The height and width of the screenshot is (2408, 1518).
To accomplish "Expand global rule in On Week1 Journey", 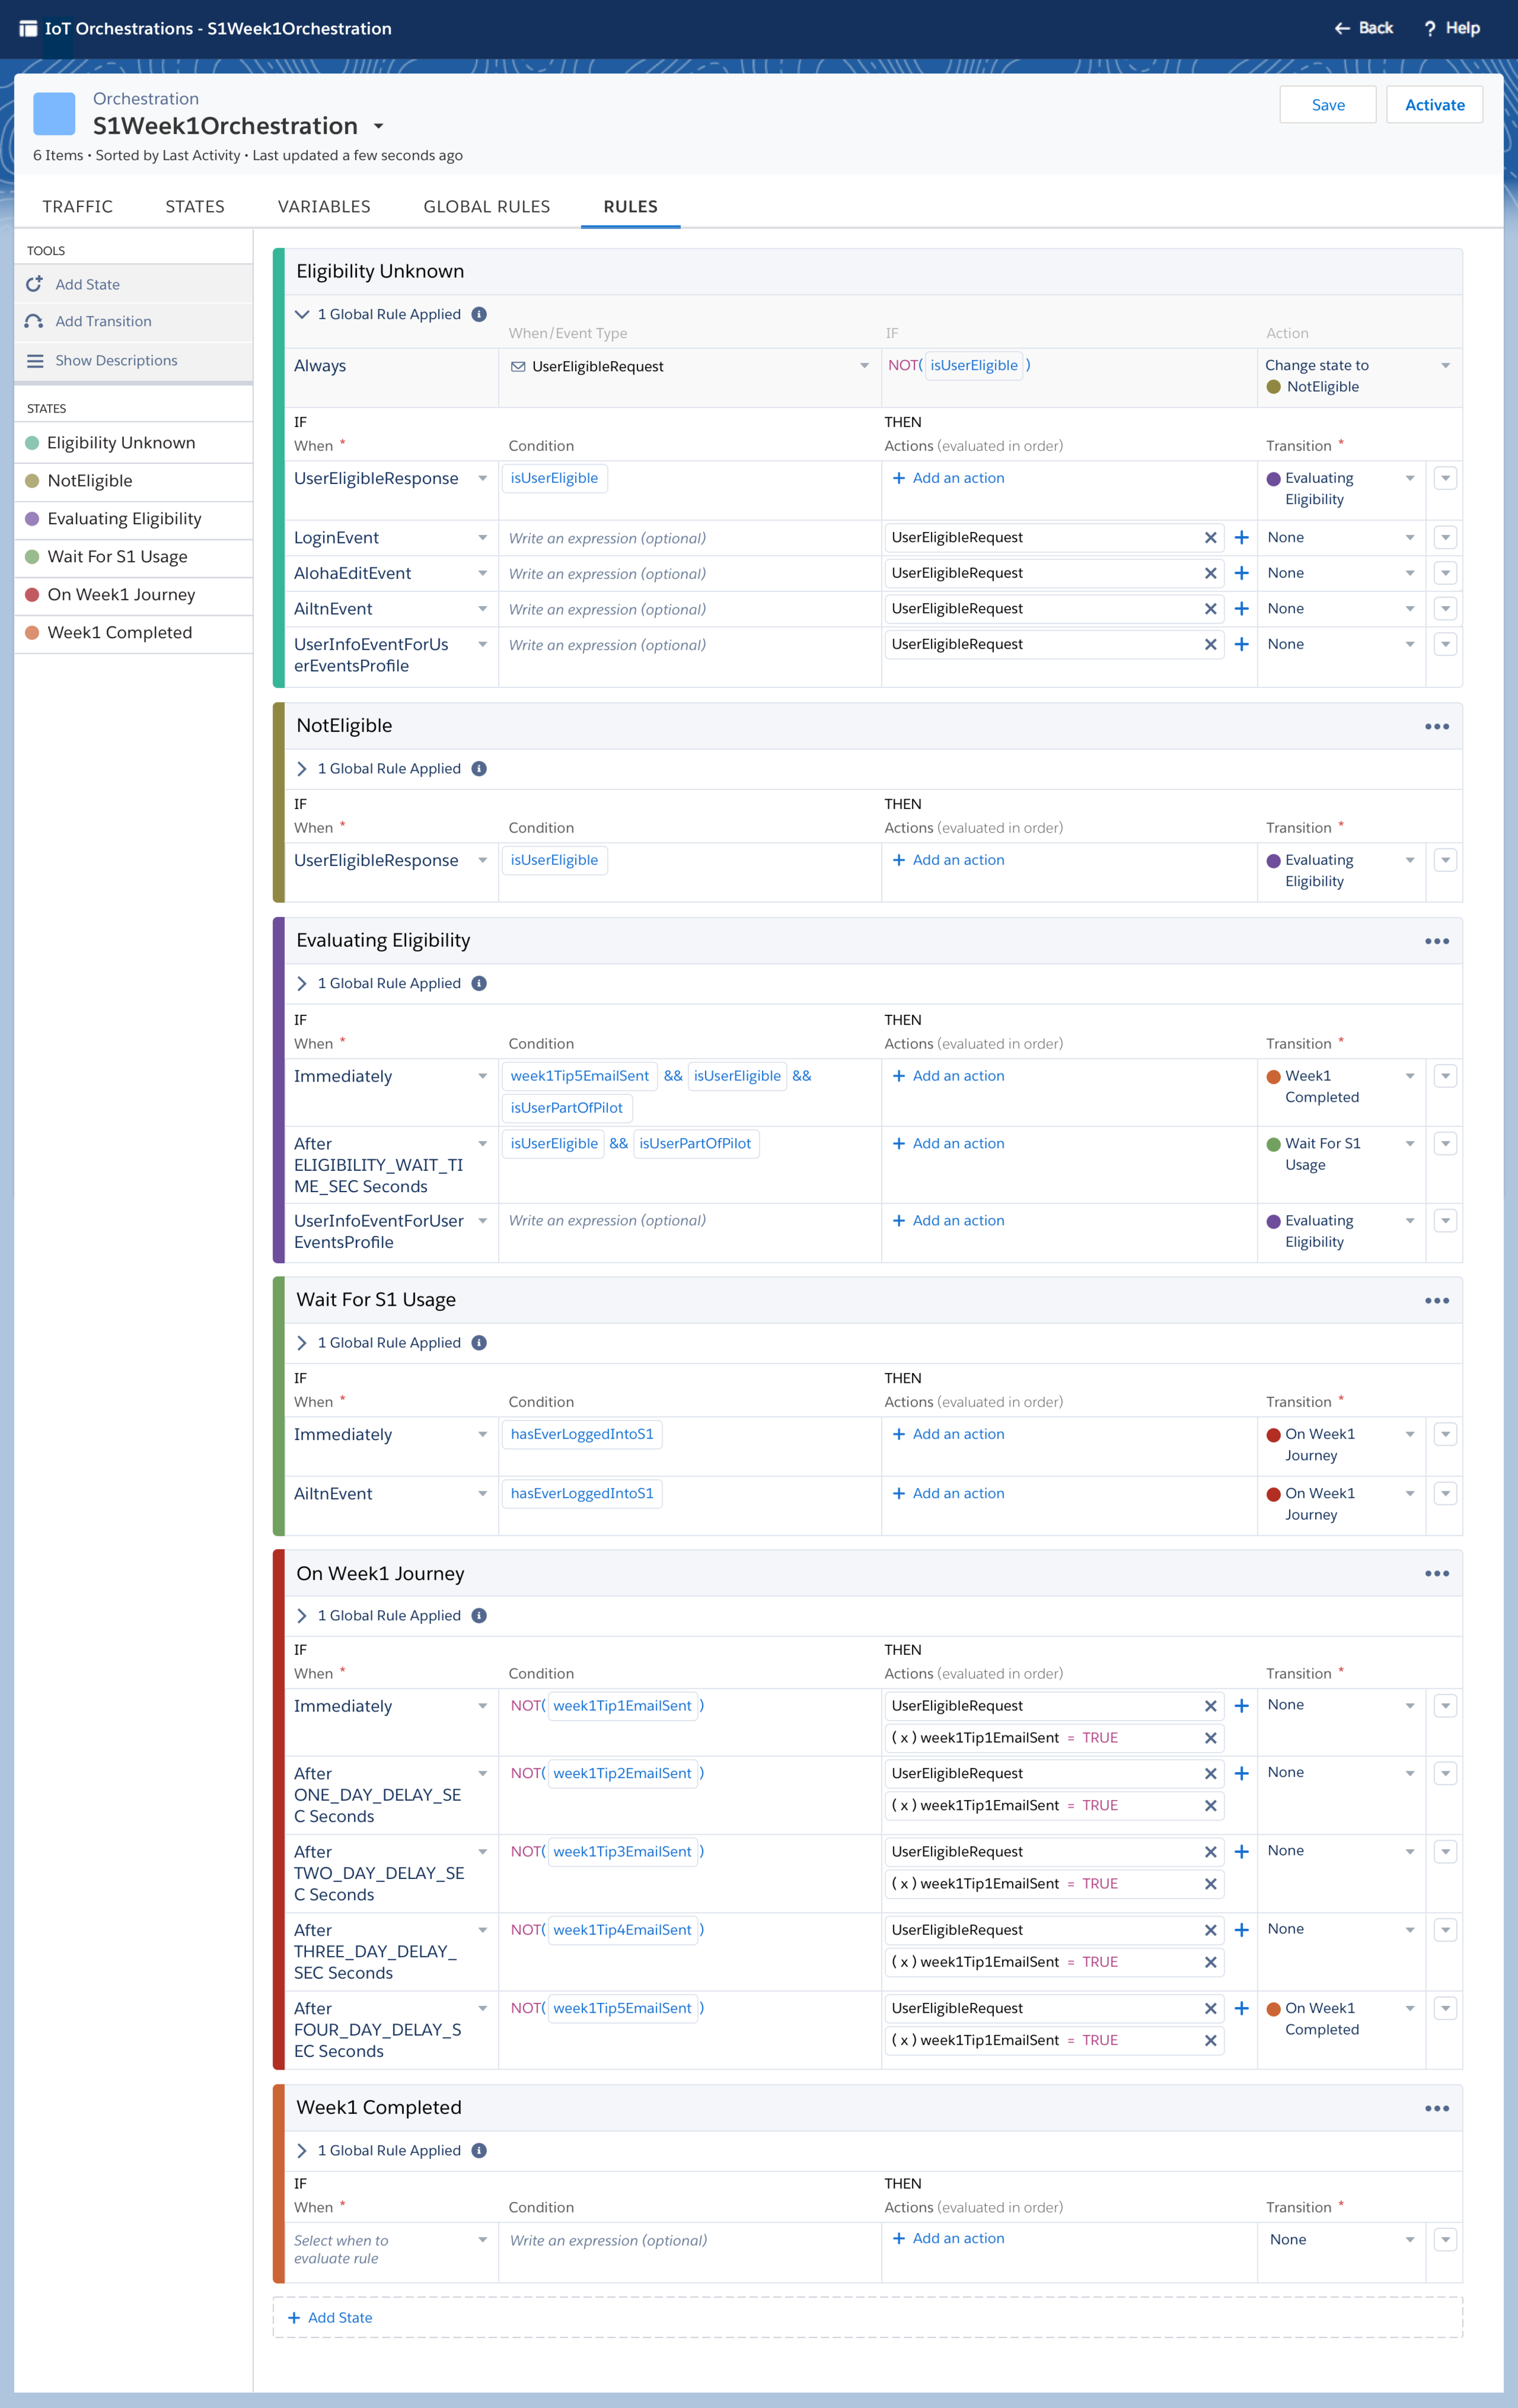I will click(x=302, y=1616).
